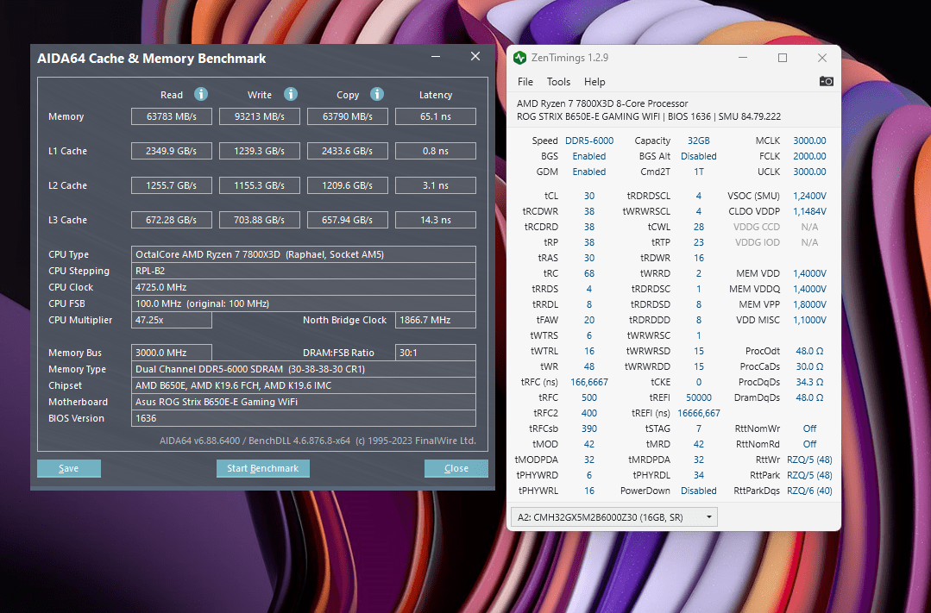Image resolution: width=931 pixels, height=613 pixels.
Task: Maximize the ZenTimings window
Action: [783, 58]
